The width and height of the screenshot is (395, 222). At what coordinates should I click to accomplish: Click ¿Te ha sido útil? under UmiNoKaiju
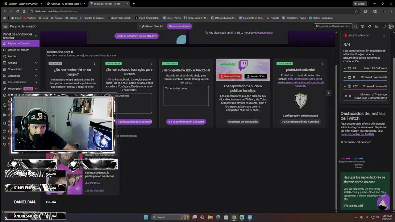coord(95,191)
